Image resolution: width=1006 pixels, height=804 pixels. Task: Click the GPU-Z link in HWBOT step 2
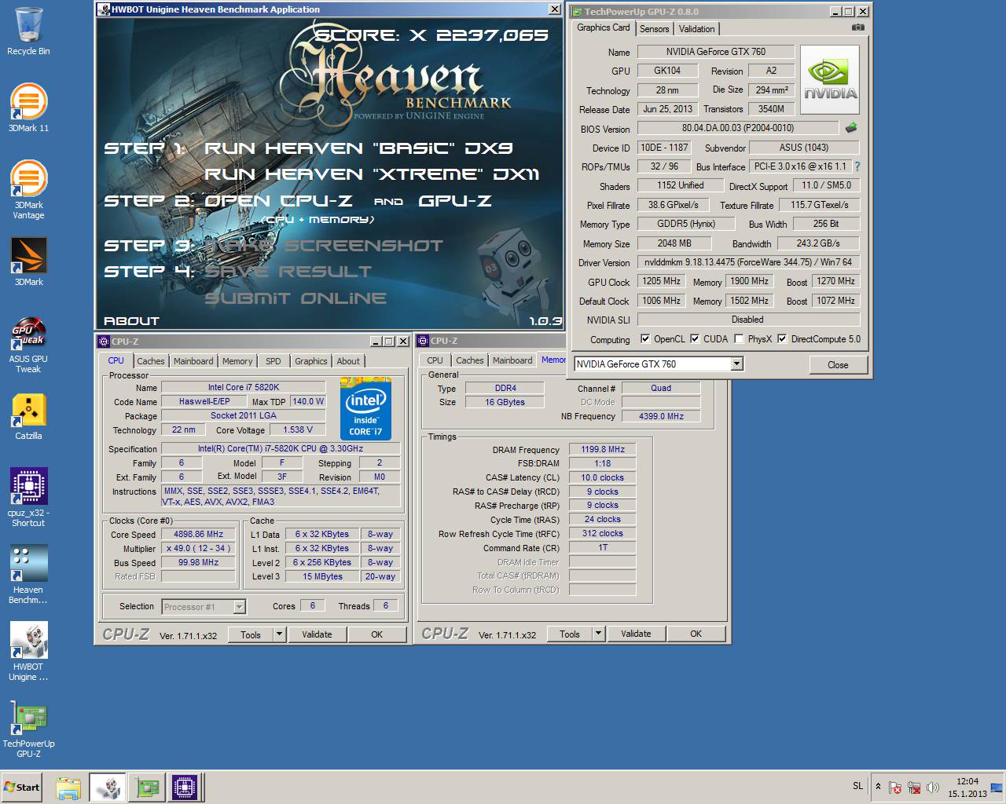point(455,200)
